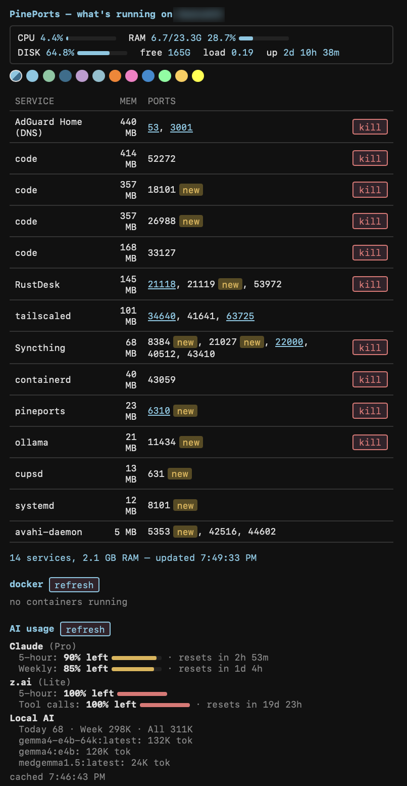Kill the pineports service
Viewport: 407px width, 786px height.
[370, 411]
